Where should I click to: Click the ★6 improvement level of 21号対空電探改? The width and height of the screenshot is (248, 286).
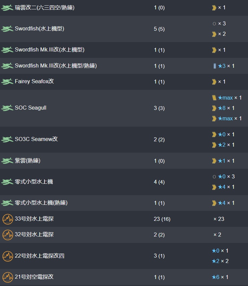(x=216, y=277)
